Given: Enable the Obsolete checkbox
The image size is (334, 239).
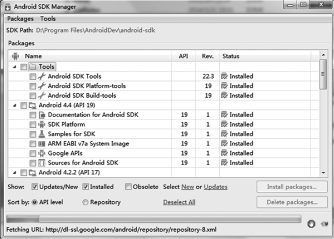Looking at the screenshot, I should pyautogui.click(x=128, y=187).
